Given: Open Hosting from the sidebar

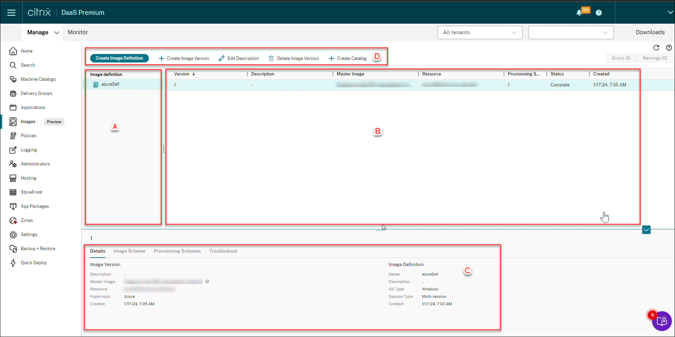Looking at the screenshot, I should pos(13,178).
